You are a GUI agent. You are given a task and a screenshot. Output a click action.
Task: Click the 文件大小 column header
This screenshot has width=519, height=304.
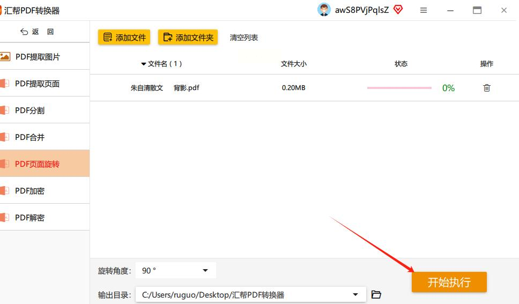(294, 64)
